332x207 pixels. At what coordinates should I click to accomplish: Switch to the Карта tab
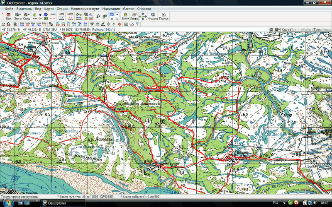tap(286, 29)
